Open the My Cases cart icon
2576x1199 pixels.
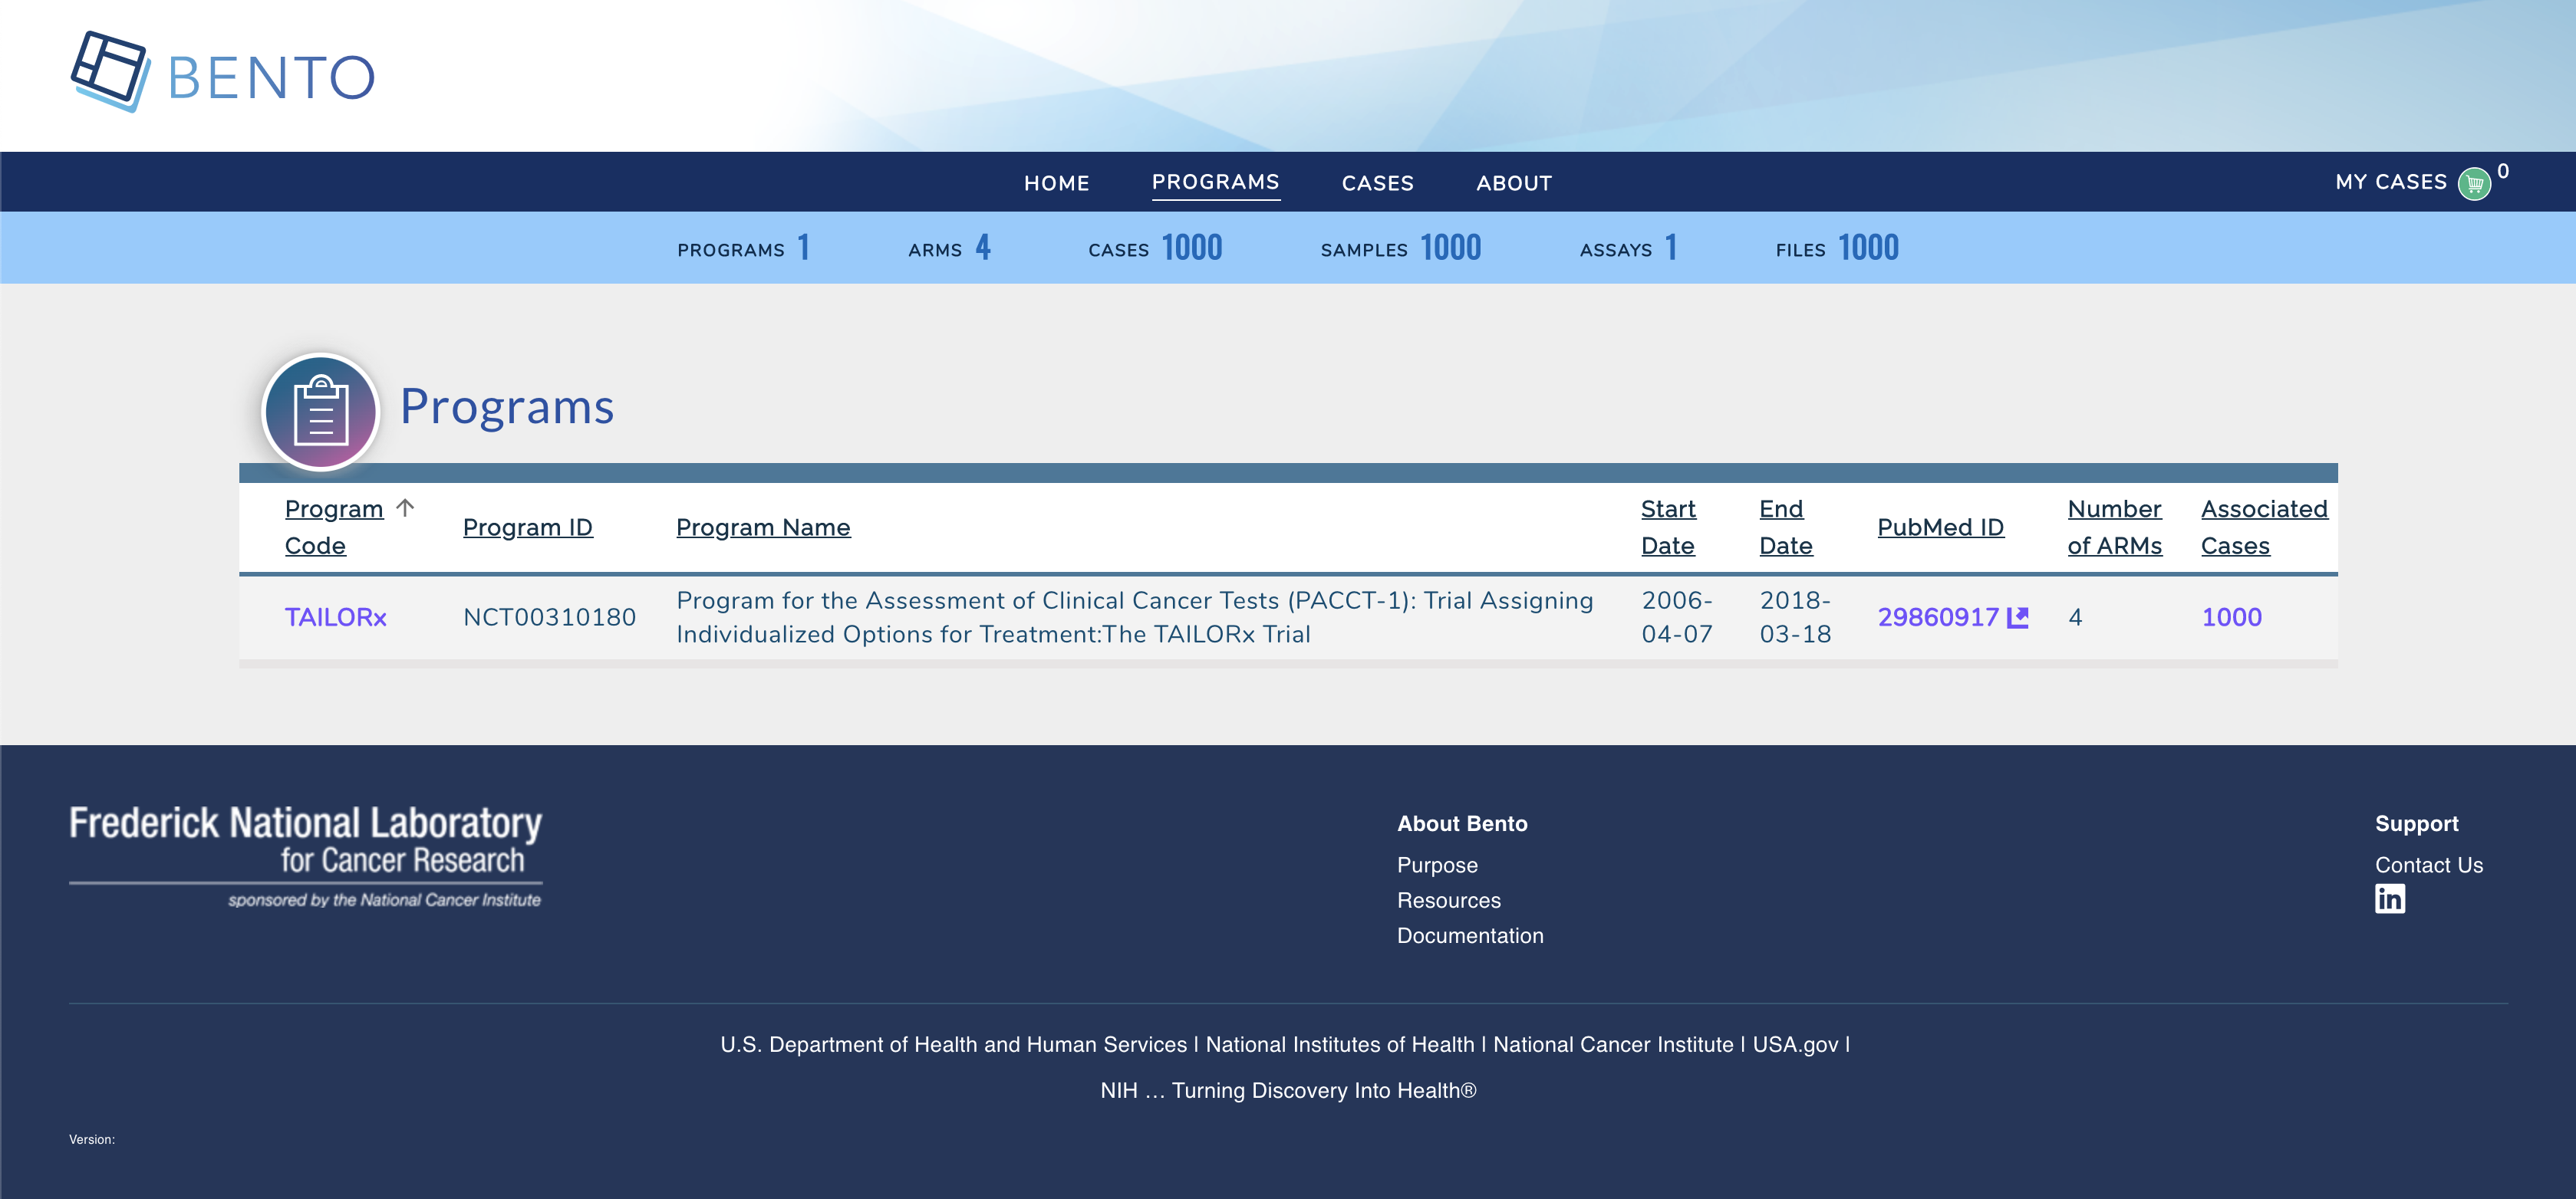coord(2474,184)
